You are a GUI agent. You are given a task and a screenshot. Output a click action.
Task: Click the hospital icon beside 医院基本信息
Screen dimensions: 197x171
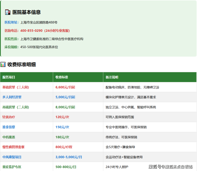pyautogui.click(x=8, y=12)
